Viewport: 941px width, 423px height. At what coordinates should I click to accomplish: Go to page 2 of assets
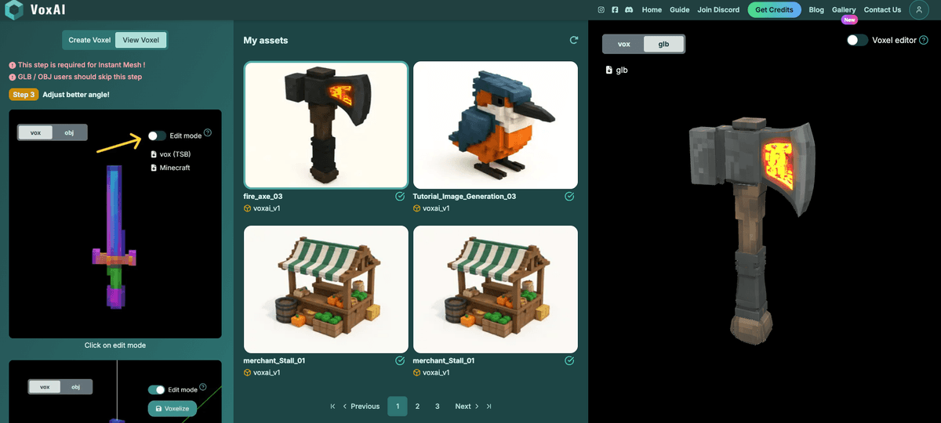pyautogui.click(x=417, y=407)
